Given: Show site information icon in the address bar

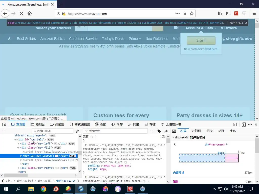Looking at the screenshot, I should click(58, 14).
